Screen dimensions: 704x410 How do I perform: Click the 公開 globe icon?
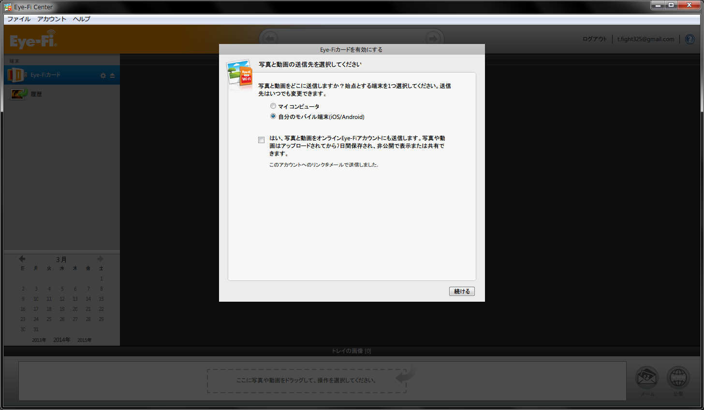click(678, 378)
